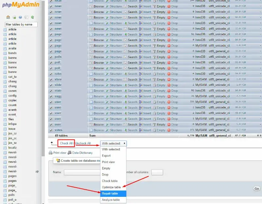Select the highlighted Repair table option
The width and height of the screenshot is (262, 204).
coord(113,194)
